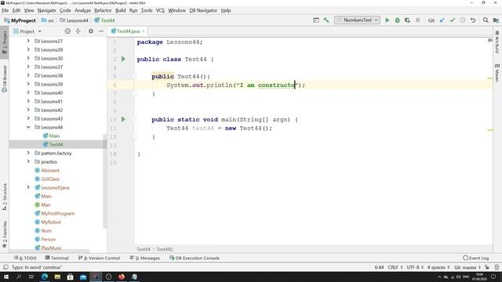Build project with the hammer icon
The image size is (502, 282).
coord(326,20)
